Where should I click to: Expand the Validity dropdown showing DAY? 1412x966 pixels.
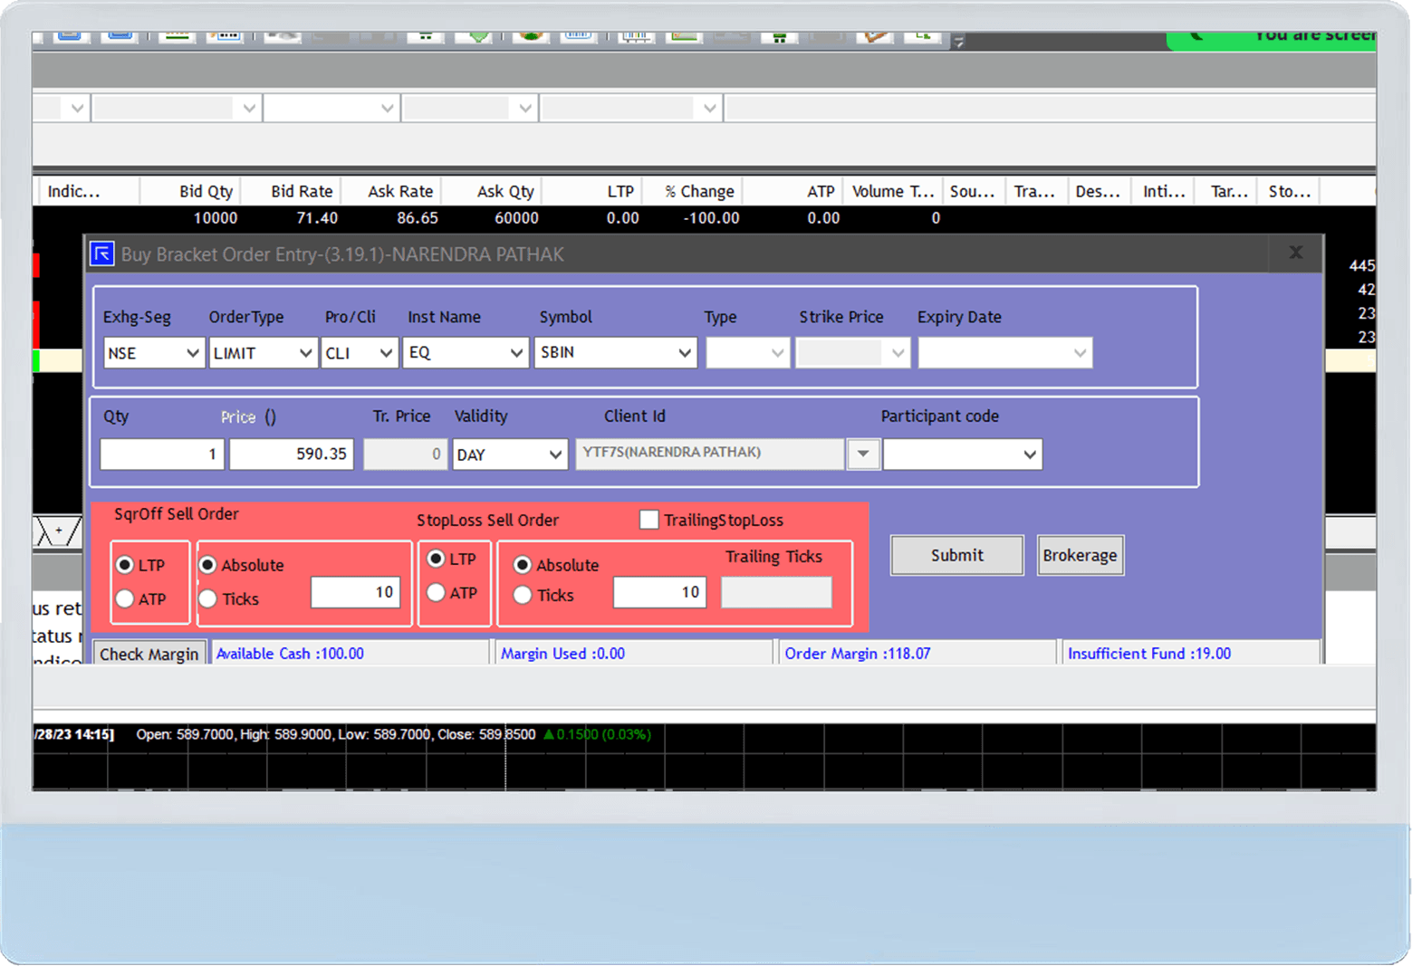point(509,454)
